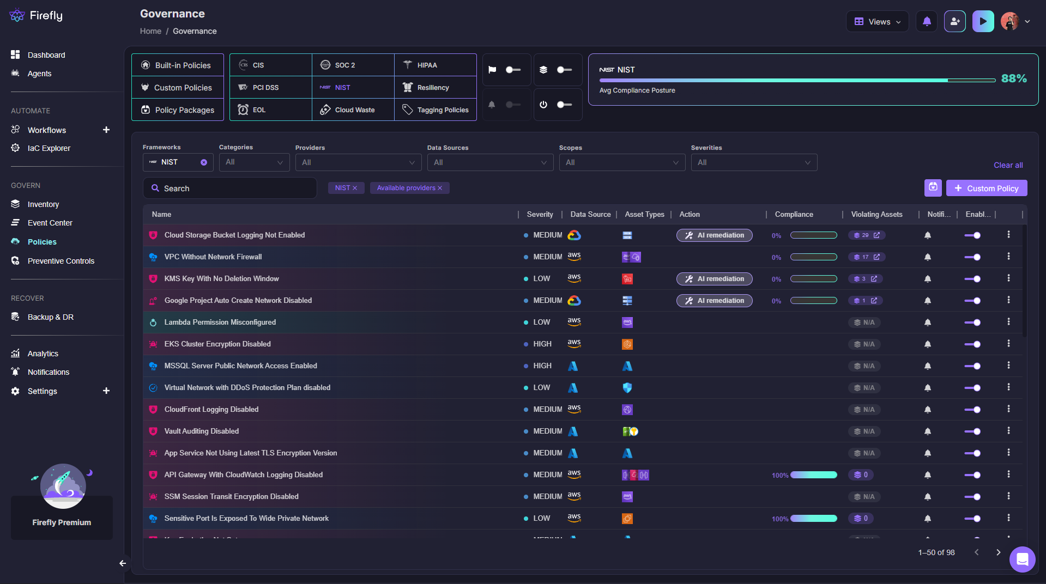Toggle the layers stack filter switch
This screenshot has height=584, width=1046.
[564, 70]
